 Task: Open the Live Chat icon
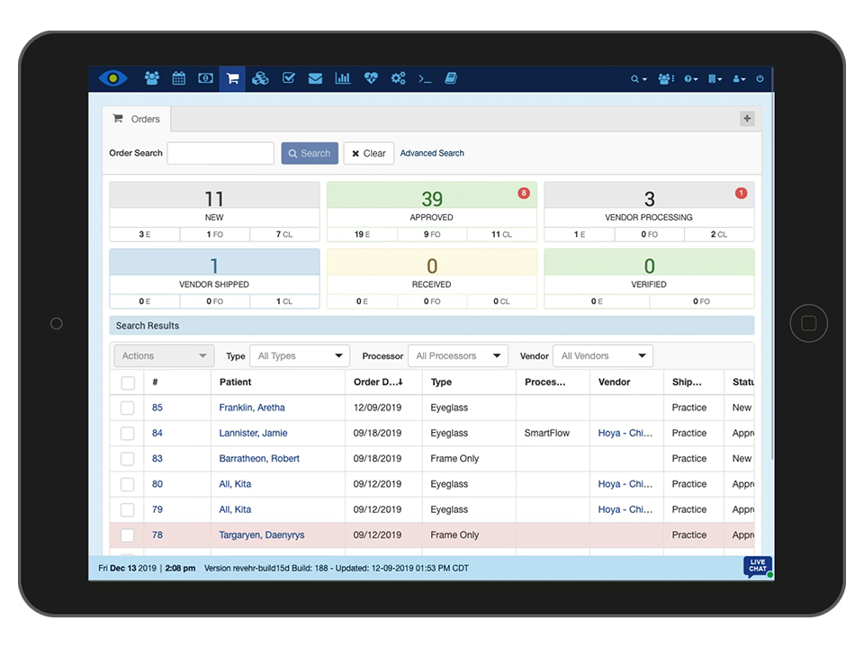click(x=757, y=567)
